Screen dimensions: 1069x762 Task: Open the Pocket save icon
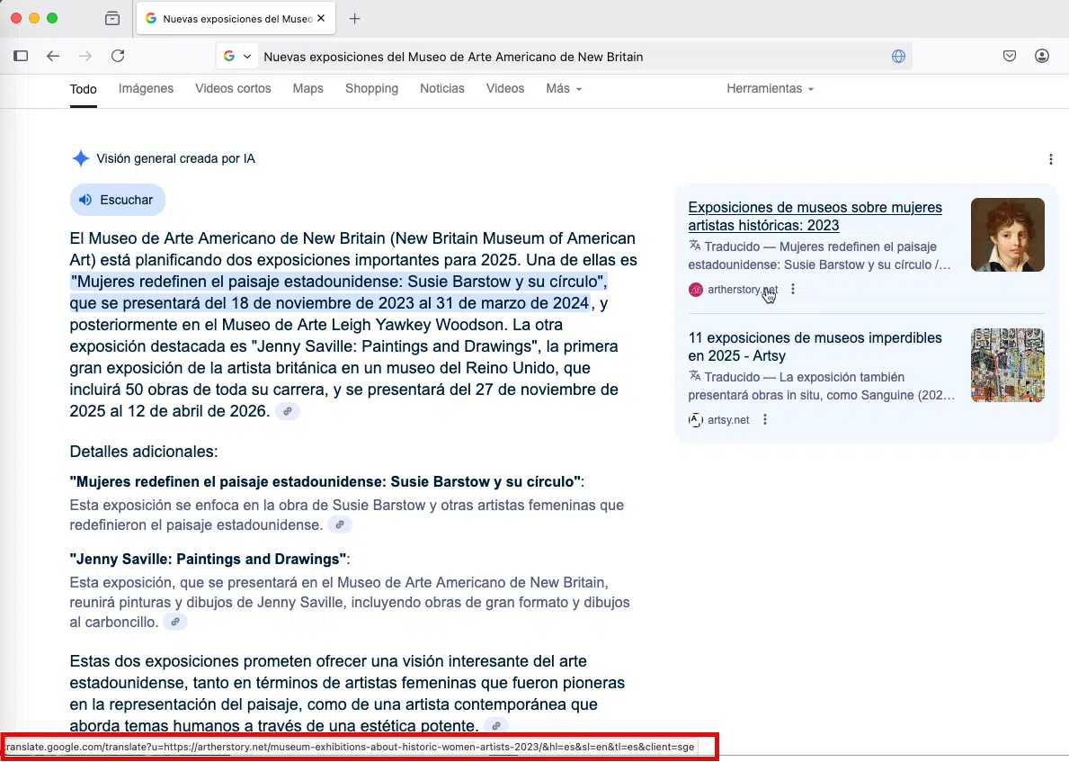point(1010,56)
